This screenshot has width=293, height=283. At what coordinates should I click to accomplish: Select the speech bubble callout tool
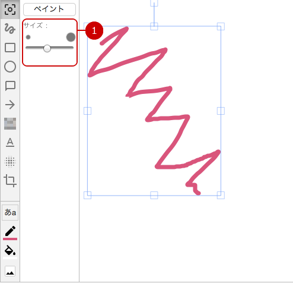(10, 86)
